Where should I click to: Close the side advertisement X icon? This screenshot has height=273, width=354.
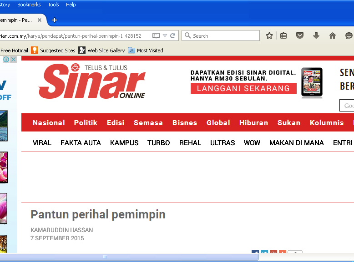pyautogui.click(x=14, y=60)
